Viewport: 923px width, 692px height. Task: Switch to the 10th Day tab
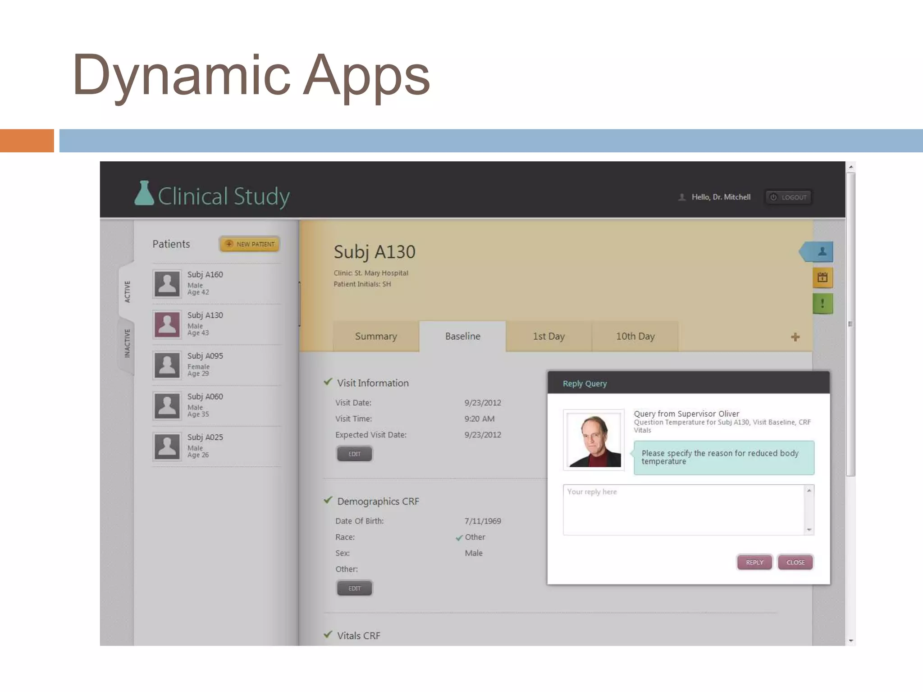(635, 337)
